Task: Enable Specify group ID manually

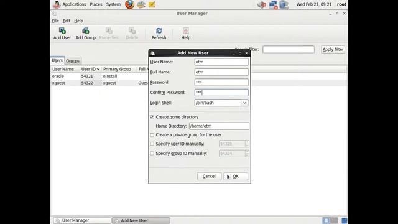Action: tap(152, 154)
